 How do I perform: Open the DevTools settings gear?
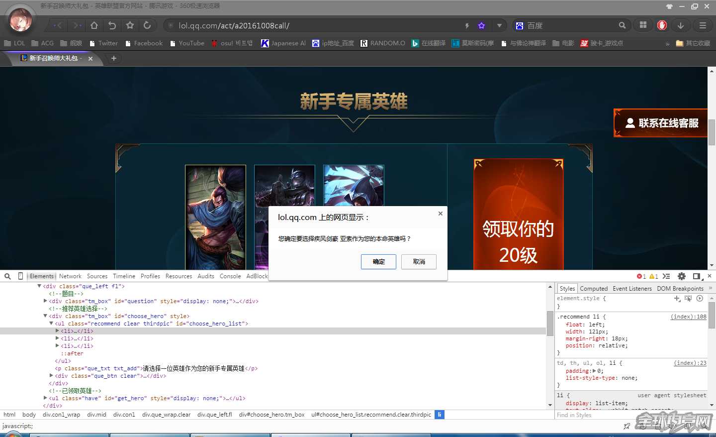coord(681,276)
